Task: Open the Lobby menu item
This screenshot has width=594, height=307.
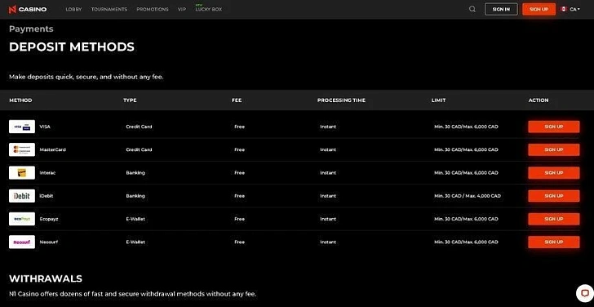Action: pos(73,9)
